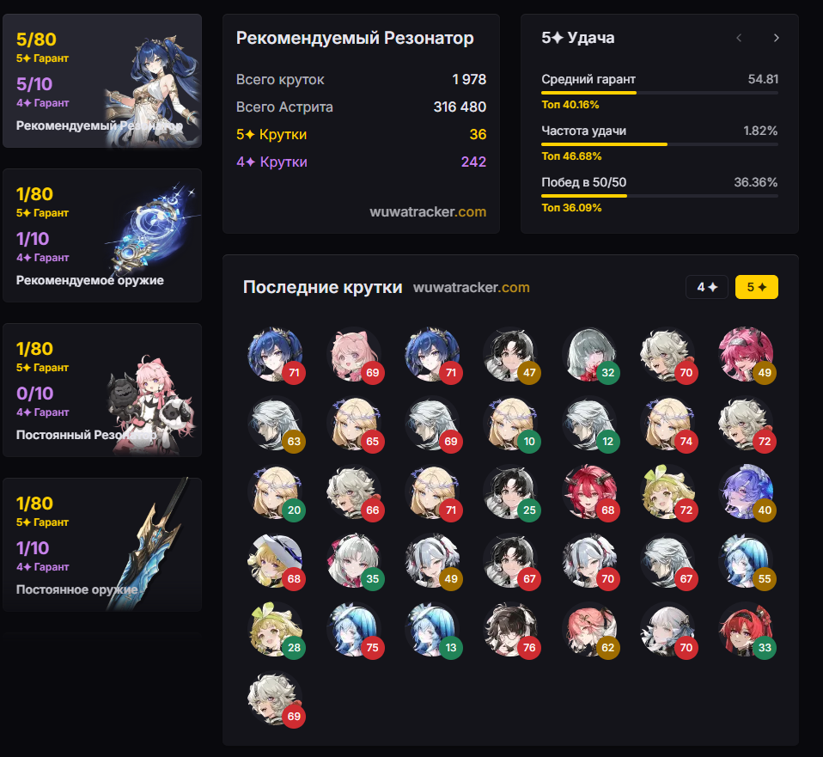Select the Постоянное оружие banner card
Screen dimensions: 823x757
[x=102, y=545]
